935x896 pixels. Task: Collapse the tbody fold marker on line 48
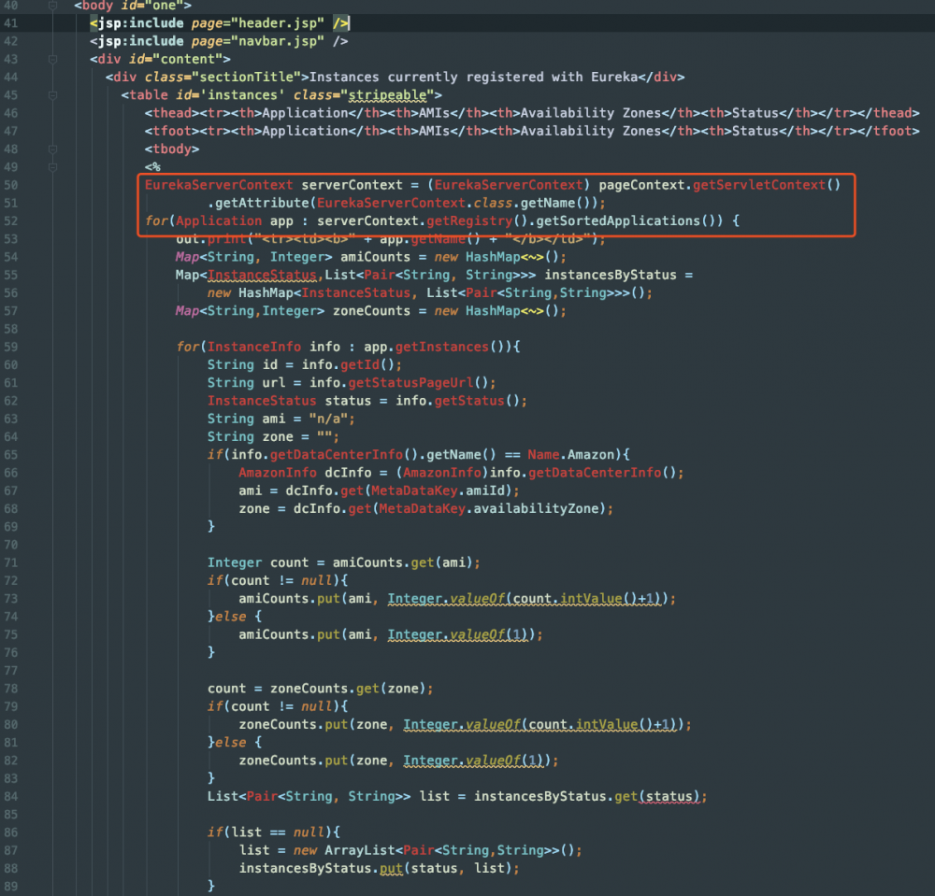pyautogui.click(x=52, y=149)
